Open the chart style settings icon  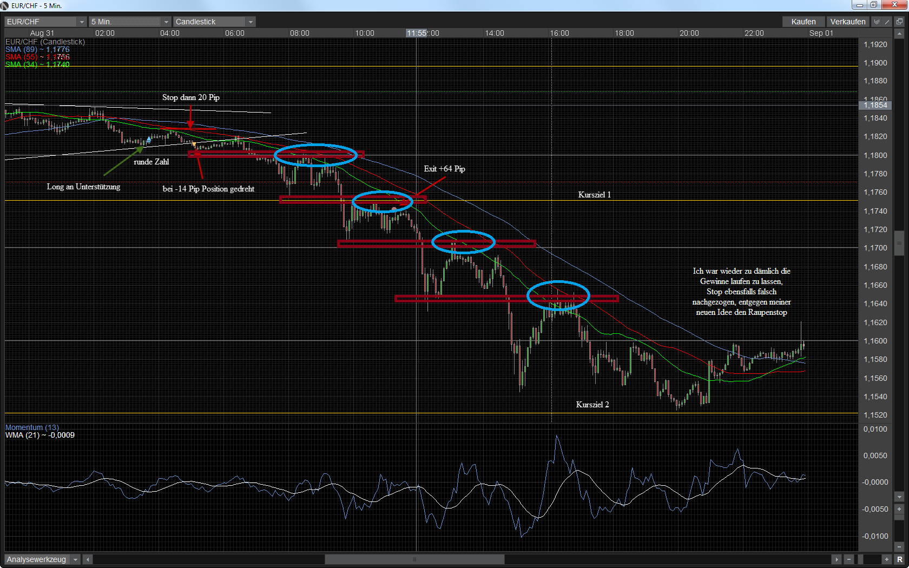[877, 22]
